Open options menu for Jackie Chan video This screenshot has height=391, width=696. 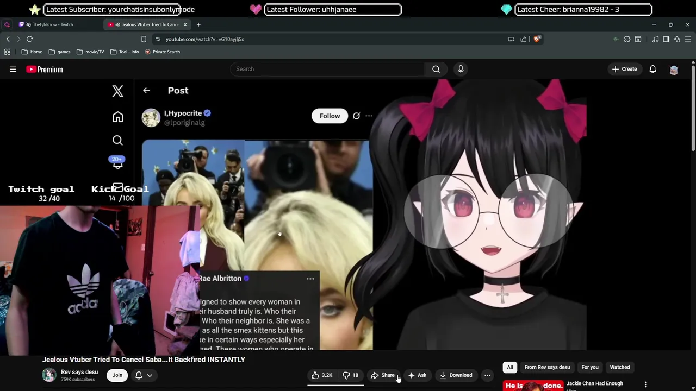click(645, 385)
